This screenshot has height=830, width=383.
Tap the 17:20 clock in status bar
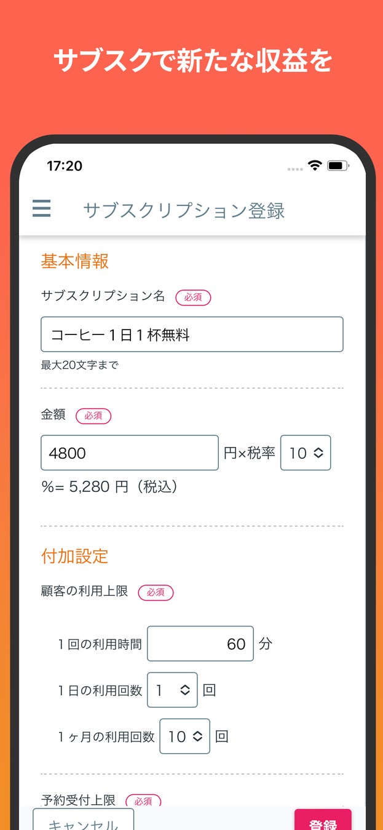[x=65, y=166]
